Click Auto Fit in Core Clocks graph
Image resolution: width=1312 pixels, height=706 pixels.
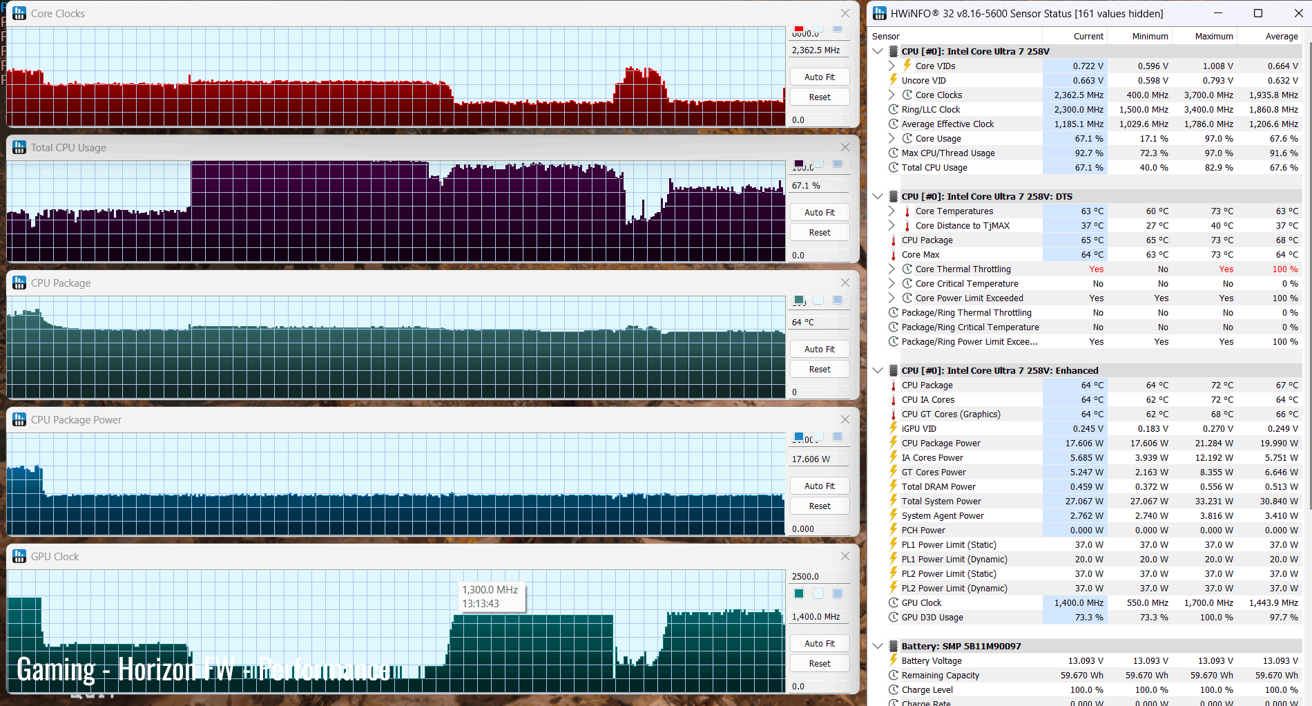click(820, 77)
